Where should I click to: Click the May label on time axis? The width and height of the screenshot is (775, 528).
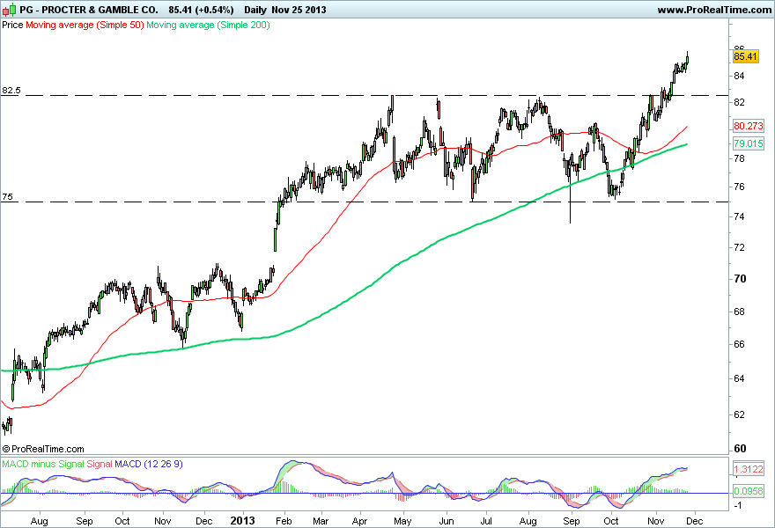(402, 521)
